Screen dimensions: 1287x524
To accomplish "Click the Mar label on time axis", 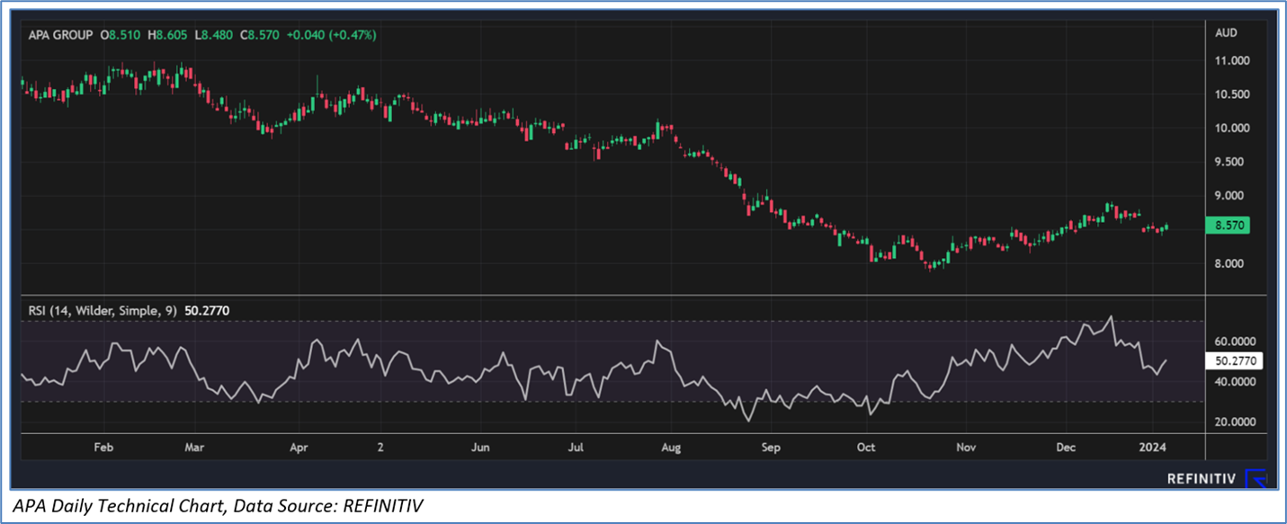I will tap(194, 447).
